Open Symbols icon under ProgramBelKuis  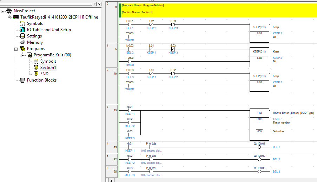coord(36,61)
